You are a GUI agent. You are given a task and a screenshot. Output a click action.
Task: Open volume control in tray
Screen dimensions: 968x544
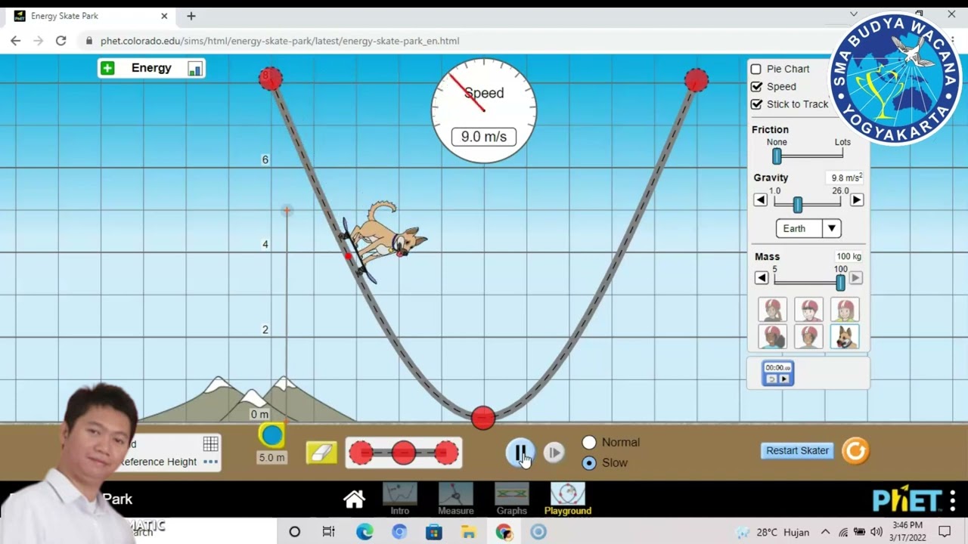coord(876,532)
